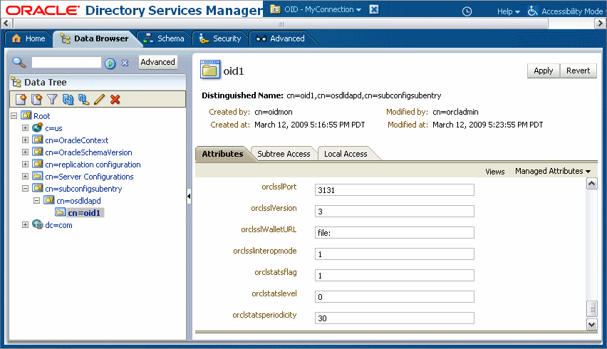This screenshot has height=349, width=607.
Task: Click the Apply button
Action: (543, 71)
